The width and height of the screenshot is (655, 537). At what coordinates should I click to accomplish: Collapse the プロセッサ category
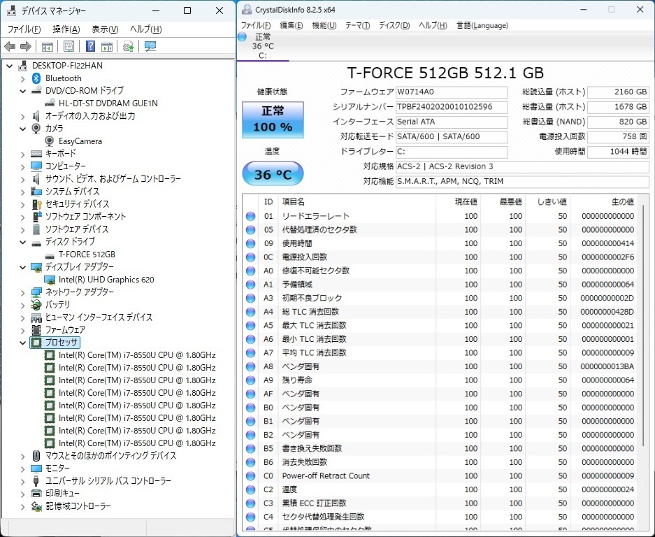click(x=23, y=343)
